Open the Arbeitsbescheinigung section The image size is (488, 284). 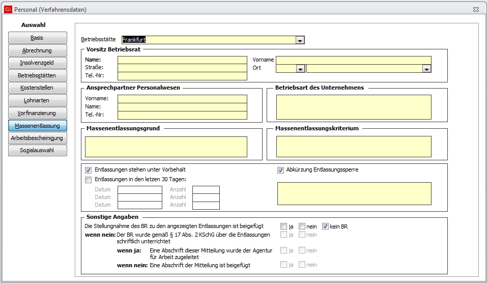click(x=37, y=138)
